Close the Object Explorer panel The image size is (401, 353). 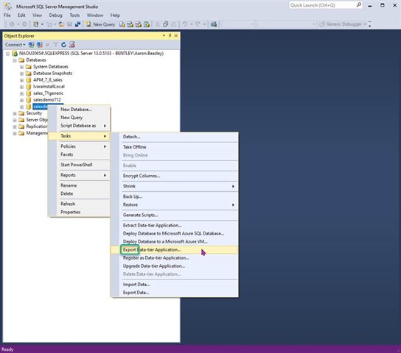[x=176, y=36]
